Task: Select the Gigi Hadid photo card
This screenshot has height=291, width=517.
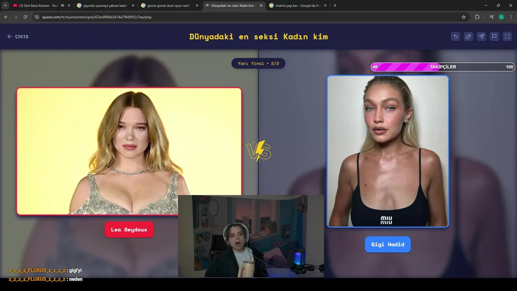Action: click(388, 151)
